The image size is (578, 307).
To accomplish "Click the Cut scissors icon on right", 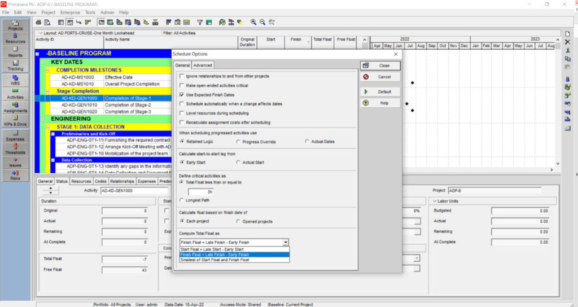I will coord(568,50).
